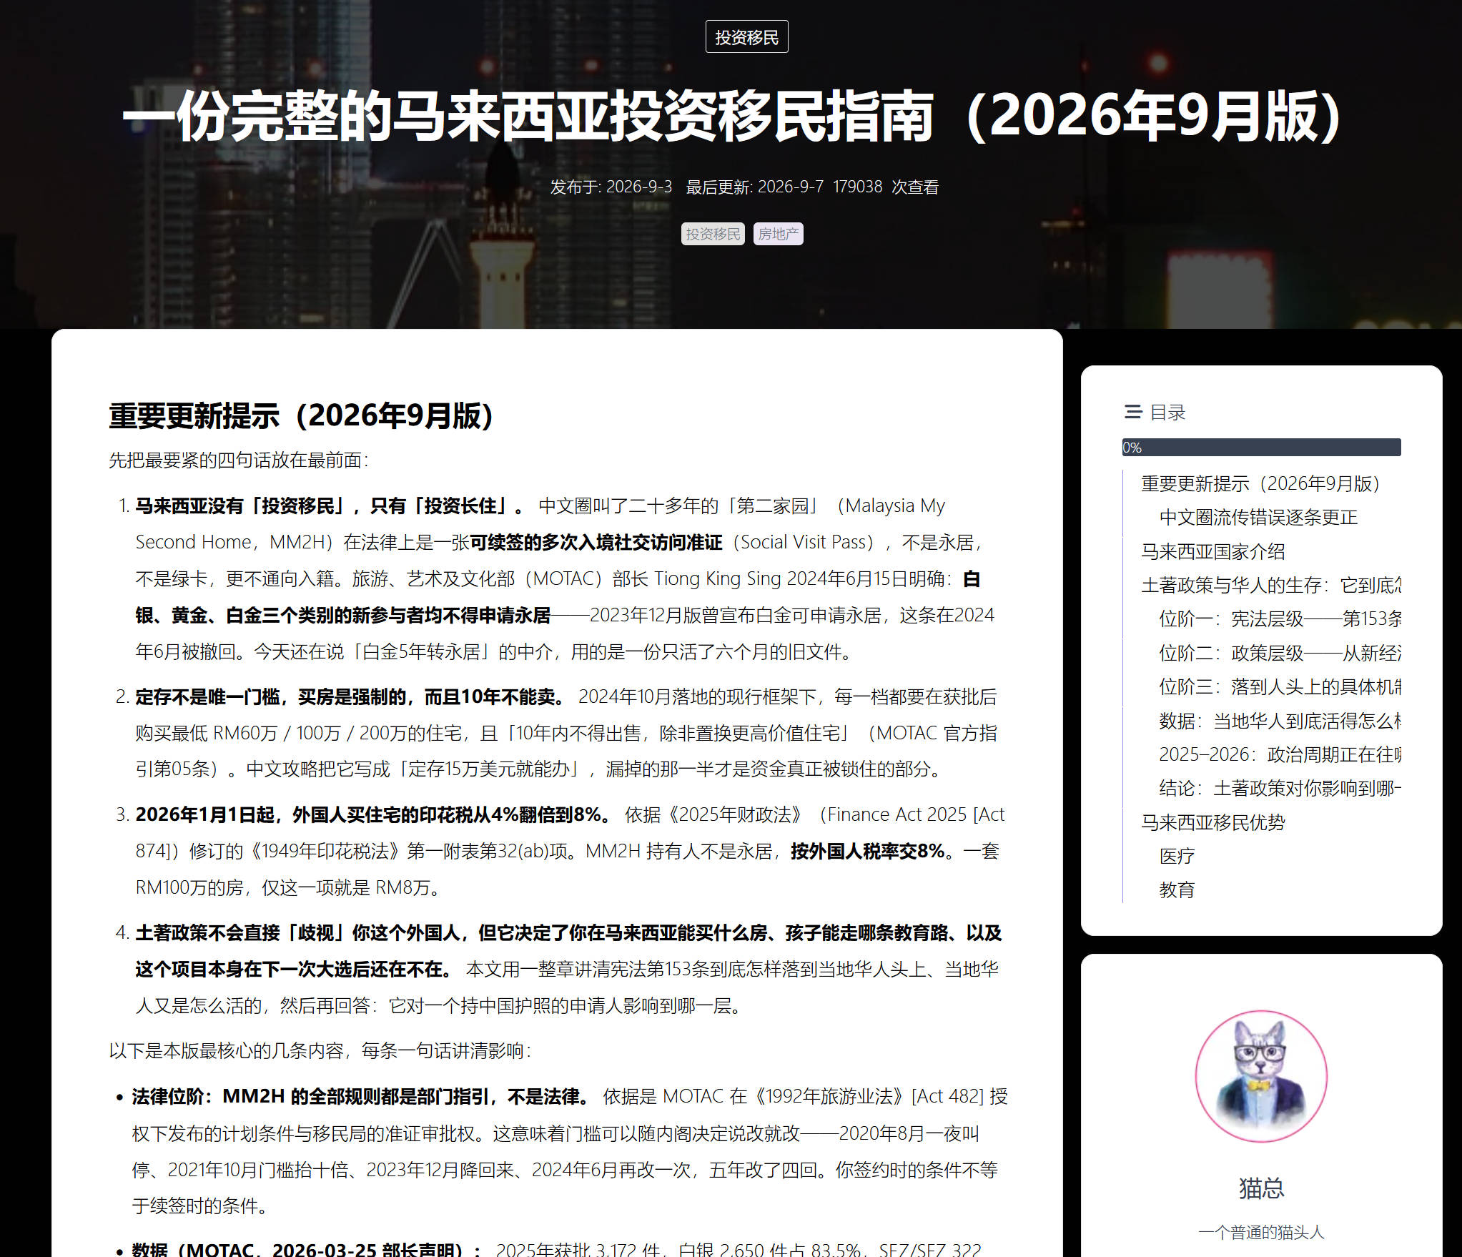Screen dimensions: 1462x1257
Task: Select 医疗 in the contents list
Action: pyautogui.click(x=1177, y=856)
